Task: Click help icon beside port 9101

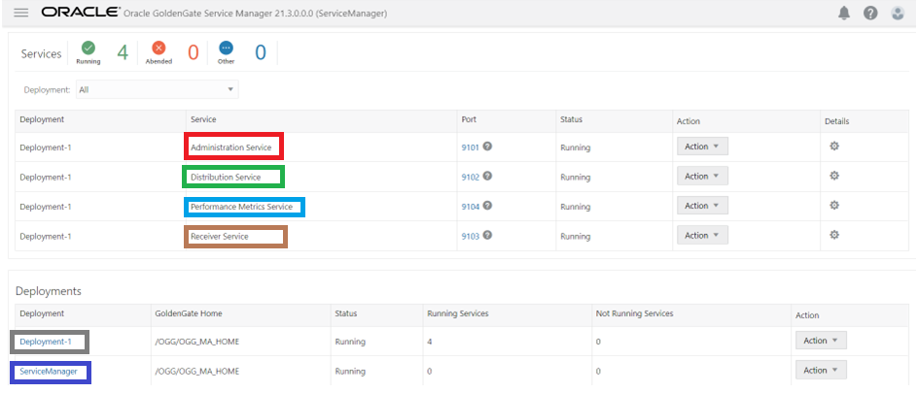Action: coord(487,147)
